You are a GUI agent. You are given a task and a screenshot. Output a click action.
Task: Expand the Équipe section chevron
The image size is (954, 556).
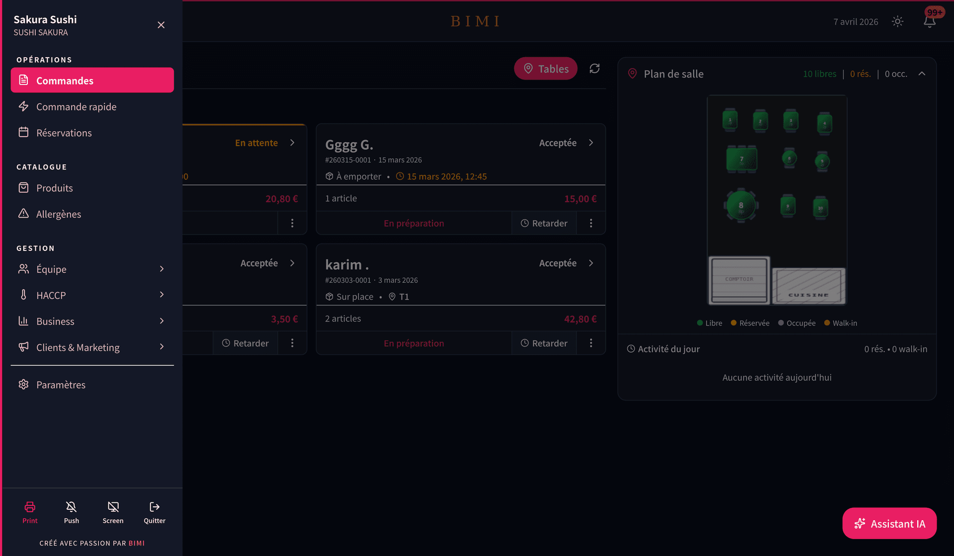click(161, 269)
